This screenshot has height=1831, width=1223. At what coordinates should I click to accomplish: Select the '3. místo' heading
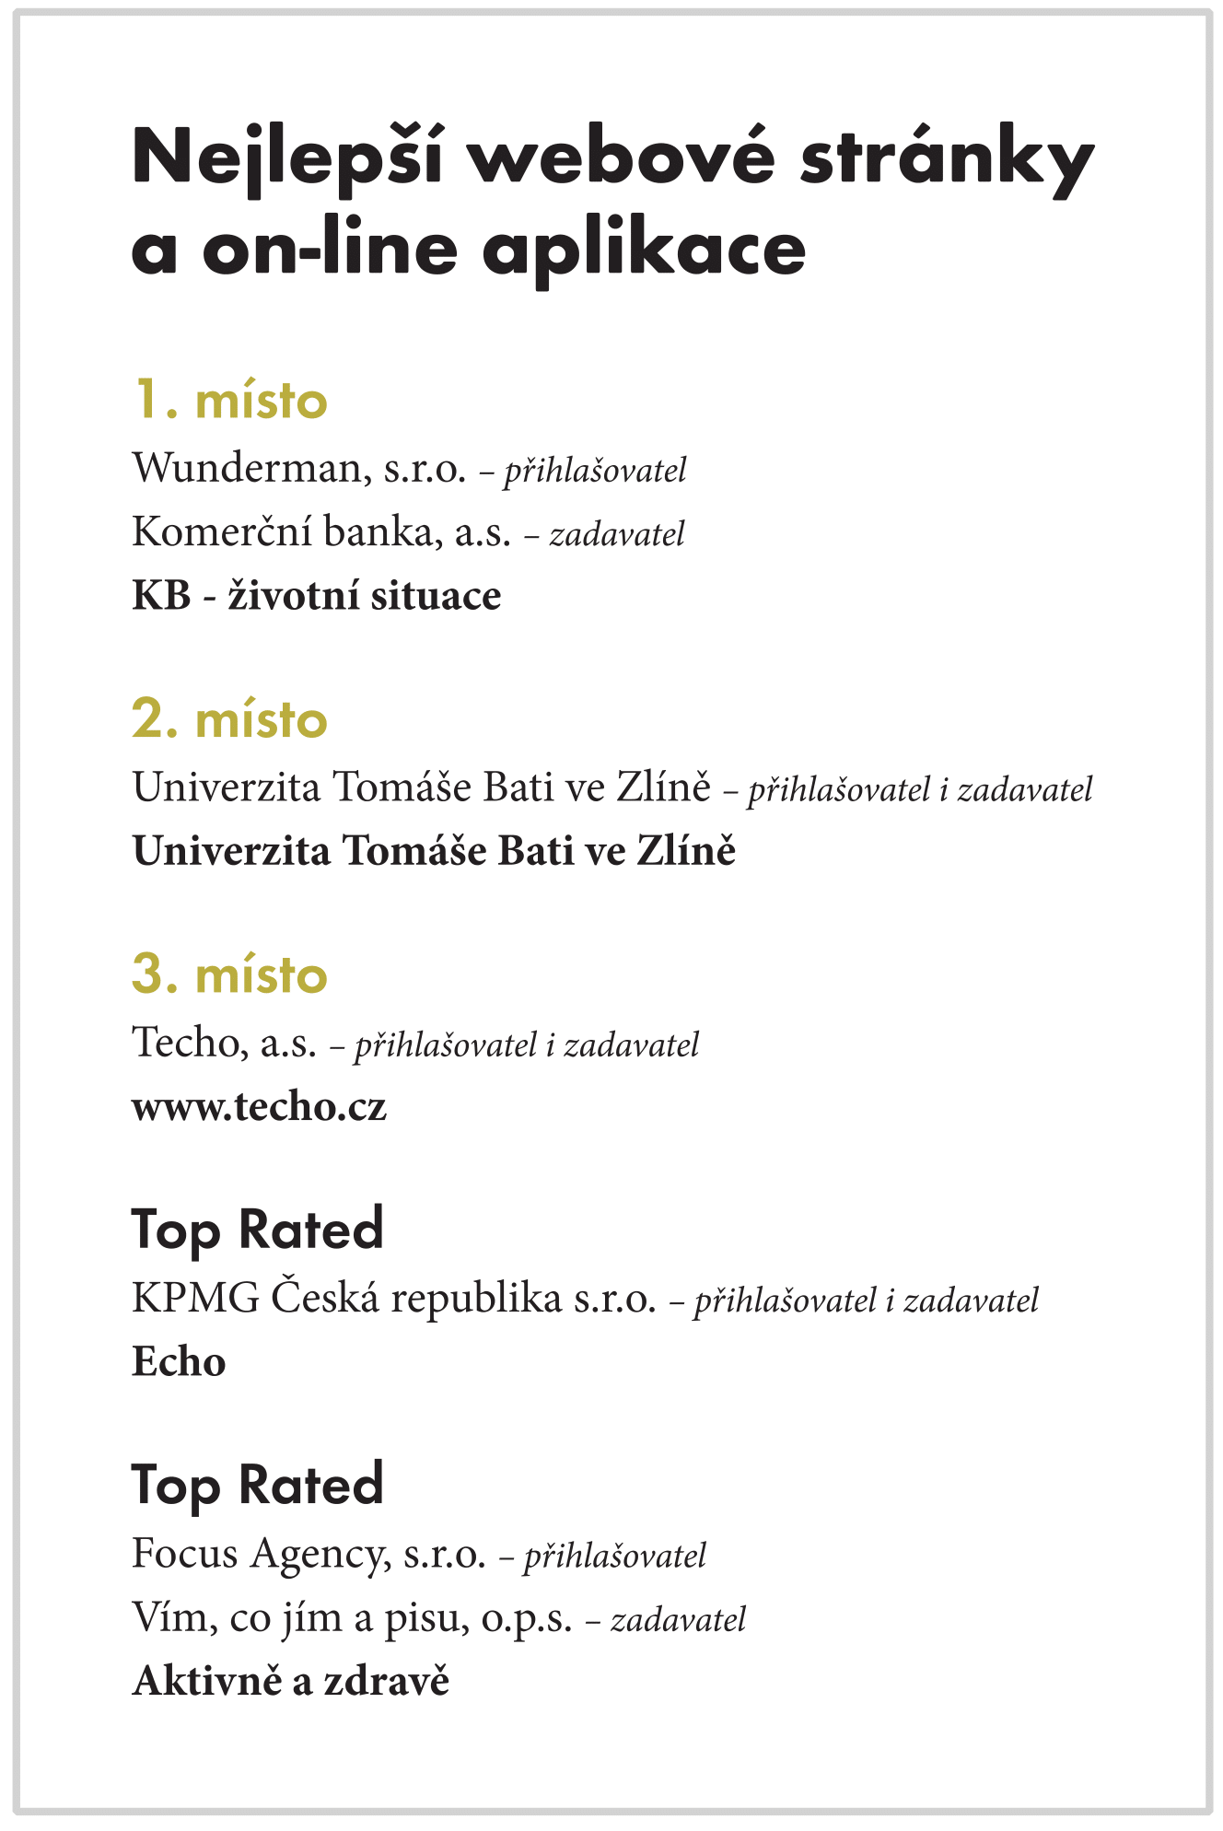pos(230,974)
